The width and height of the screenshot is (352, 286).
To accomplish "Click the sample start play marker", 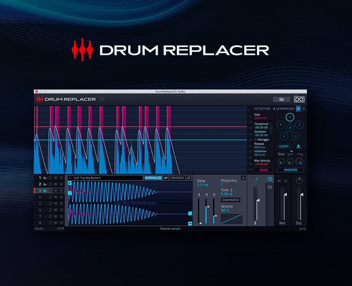I will point(70,183).
